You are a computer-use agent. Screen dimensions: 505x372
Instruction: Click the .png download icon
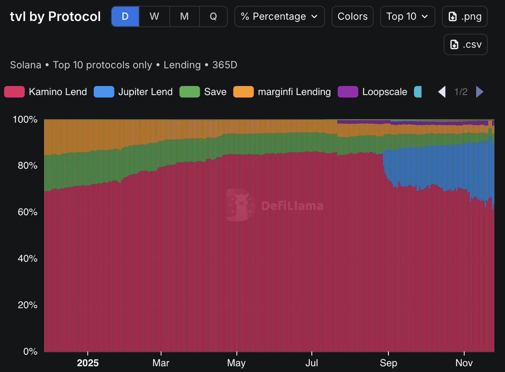(x=453, y=17)
